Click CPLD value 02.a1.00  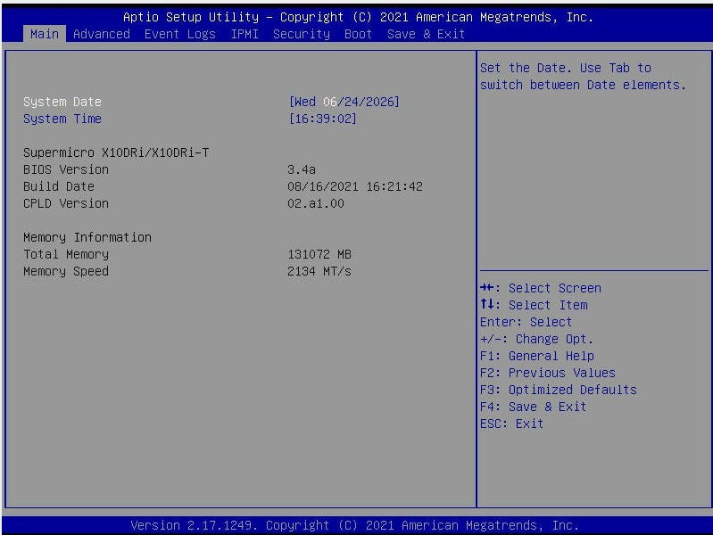click(316, 203)
